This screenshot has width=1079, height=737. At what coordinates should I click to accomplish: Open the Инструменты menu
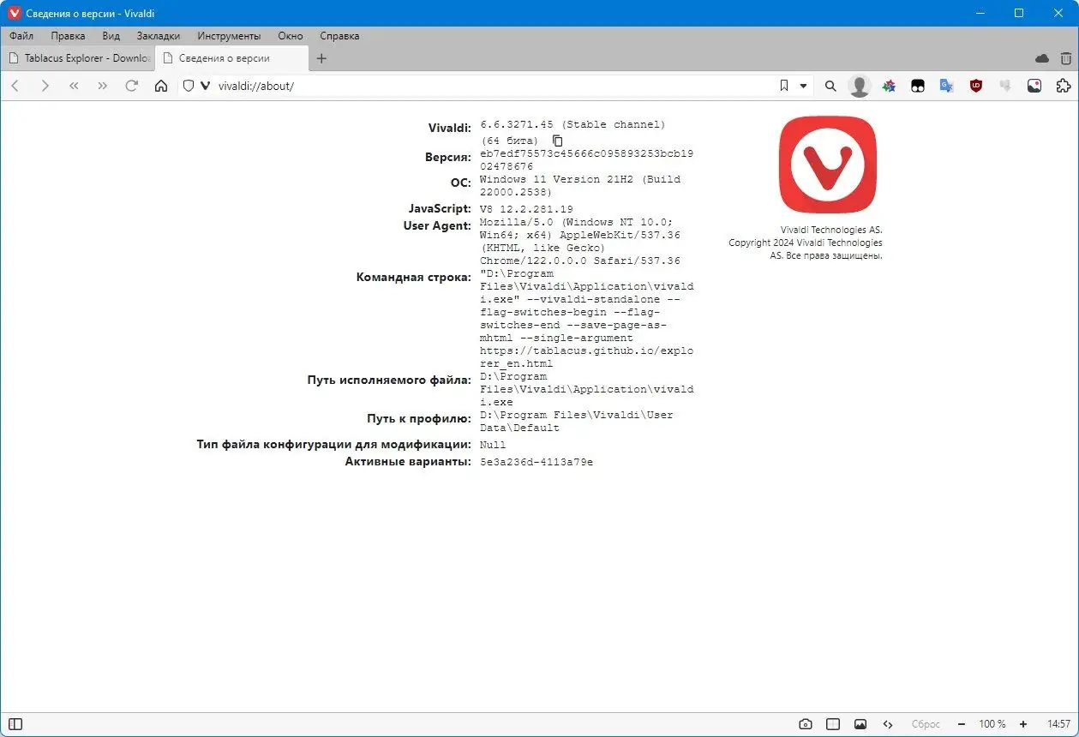point(228,36)
